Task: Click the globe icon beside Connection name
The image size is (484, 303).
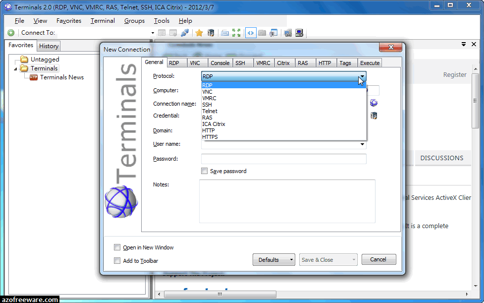Action: 374,103
